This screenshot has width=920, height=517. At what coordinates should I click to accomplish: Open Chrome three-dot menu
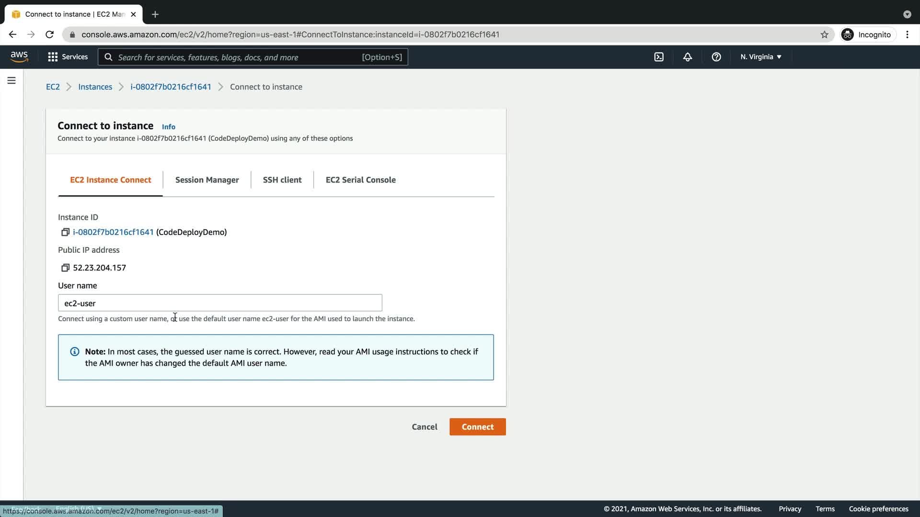point(907,34)
